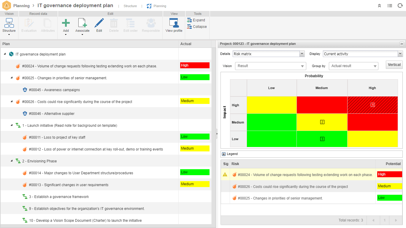Click Planning label in header tabs

(x=160, y=6)
